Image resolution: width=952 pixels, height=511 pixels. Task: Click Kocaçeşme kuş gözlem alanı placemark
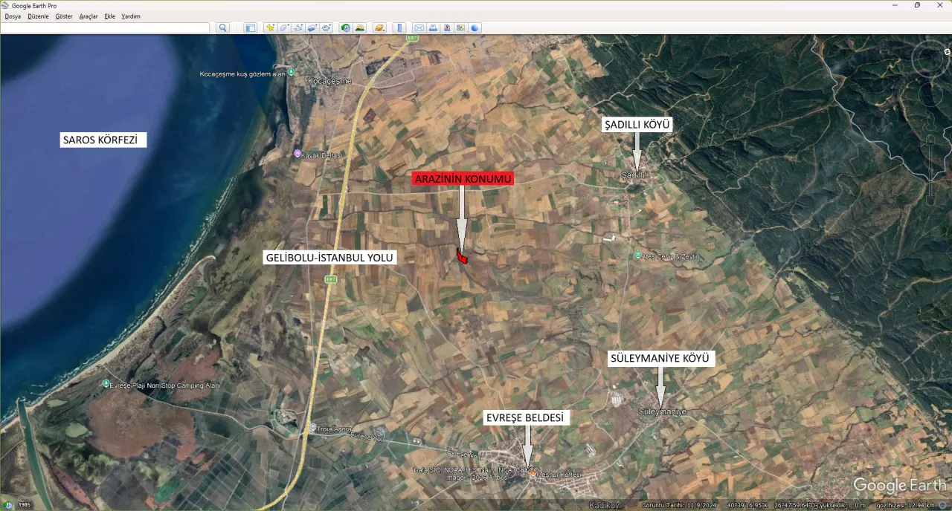(x=292, y=72)
